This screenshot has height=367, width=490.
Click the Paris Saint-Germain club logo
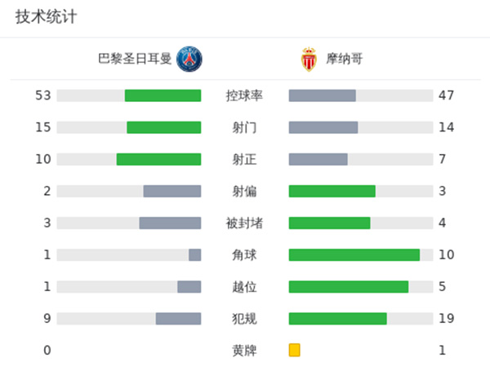pos(189,59)
